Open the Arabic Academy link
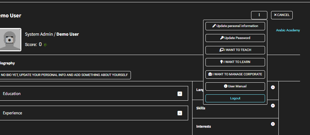Viewport: 310px width, 135px height. click(288, 30)
